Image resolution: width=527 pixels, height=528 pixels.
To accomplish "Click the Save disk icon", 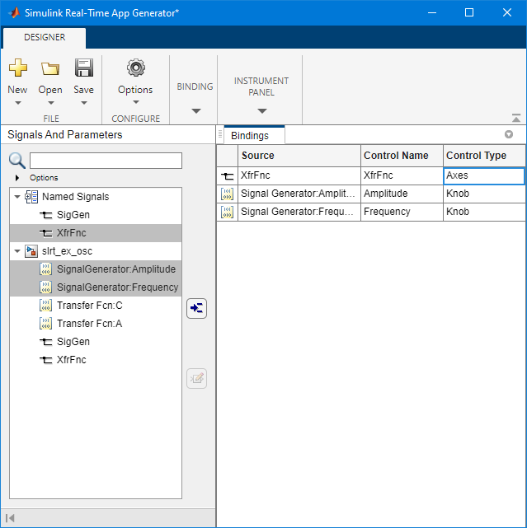I will point(83,68).
